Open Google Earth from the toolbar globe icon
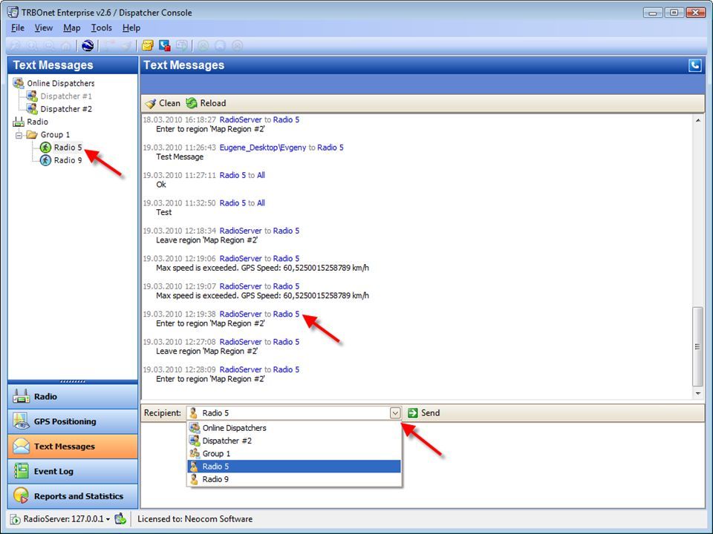The image size is (713, 534). [88, 45]
